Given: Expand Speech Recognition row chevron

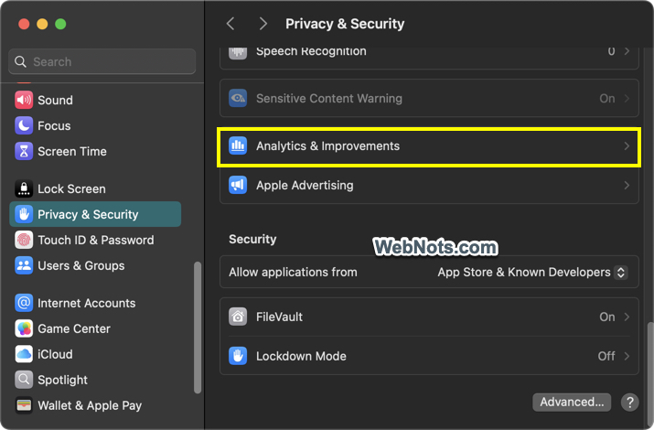Looking at the screenshot, I should 627,51.
